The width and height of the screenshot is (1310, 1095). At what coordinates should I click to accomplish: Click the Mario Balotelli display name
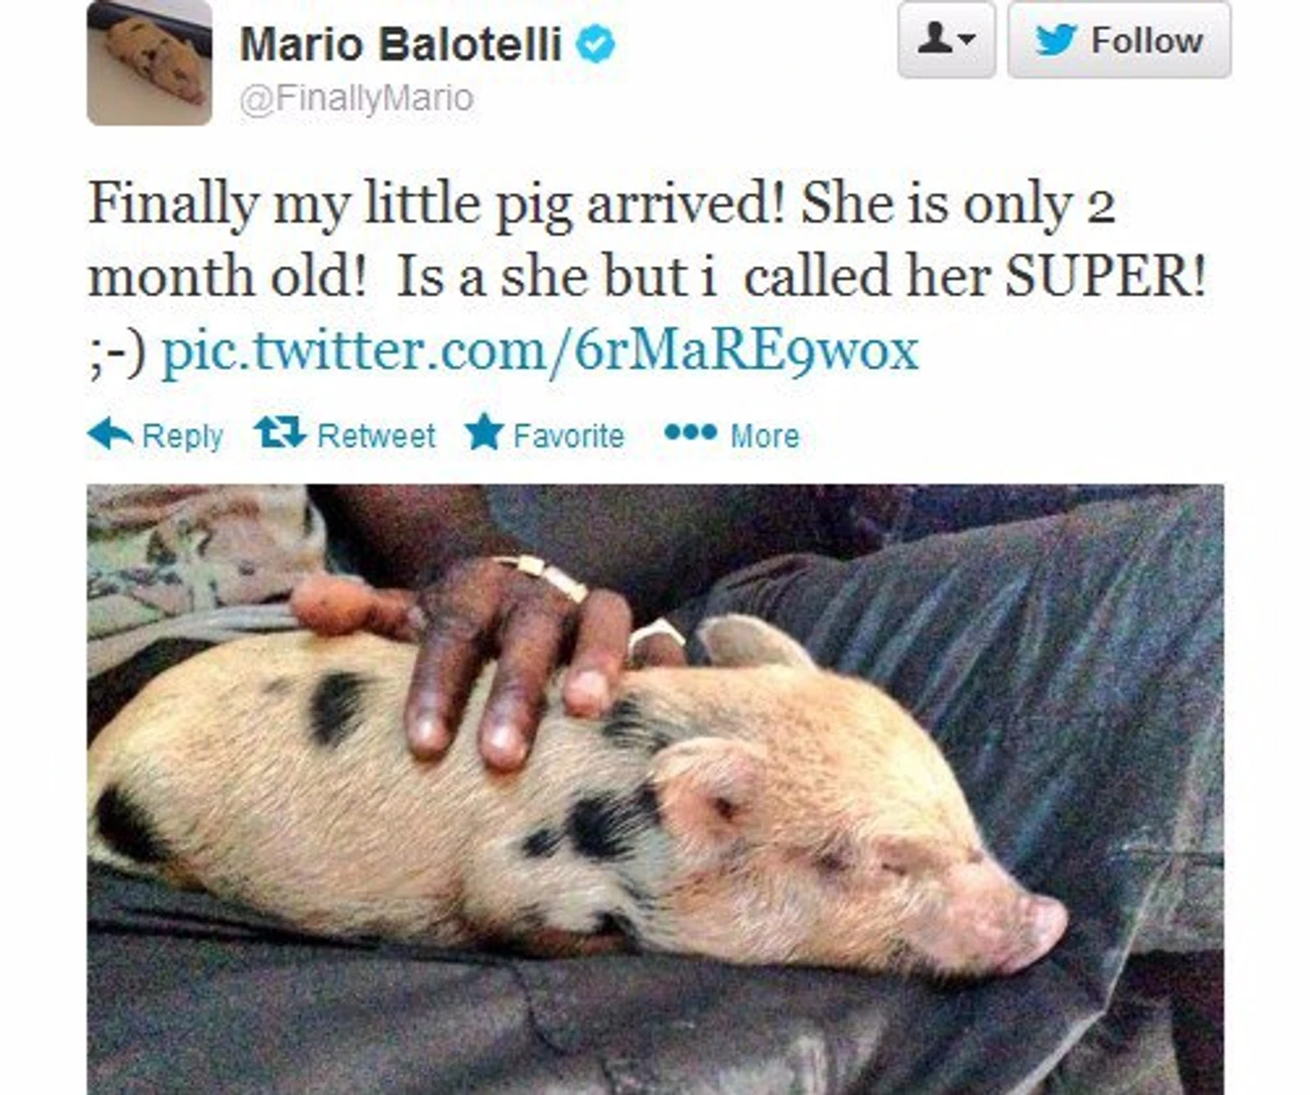(x=401, y=44)
